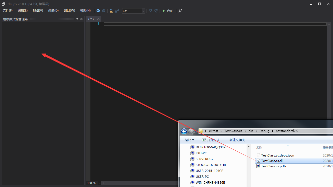
Task: Select USER-PC in network list
Action: tap(202, 177)
